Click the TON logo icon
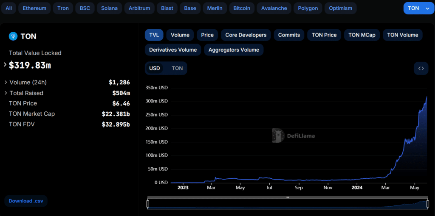435x216 pixels. pyautogui.click(x=13, y=36)
